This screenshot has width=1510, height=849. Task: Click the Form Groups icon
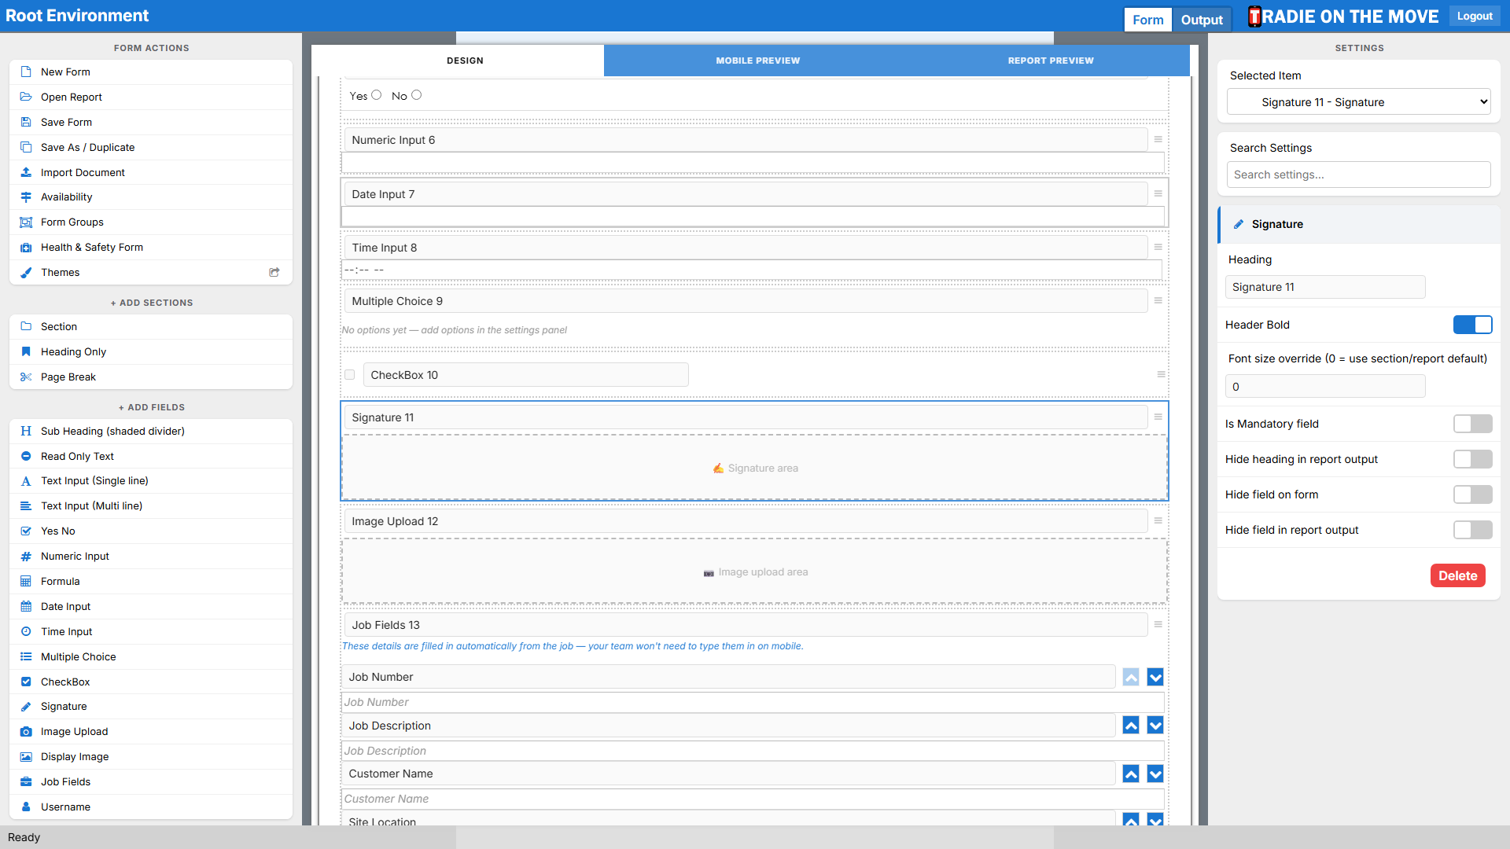coord(26,222)
